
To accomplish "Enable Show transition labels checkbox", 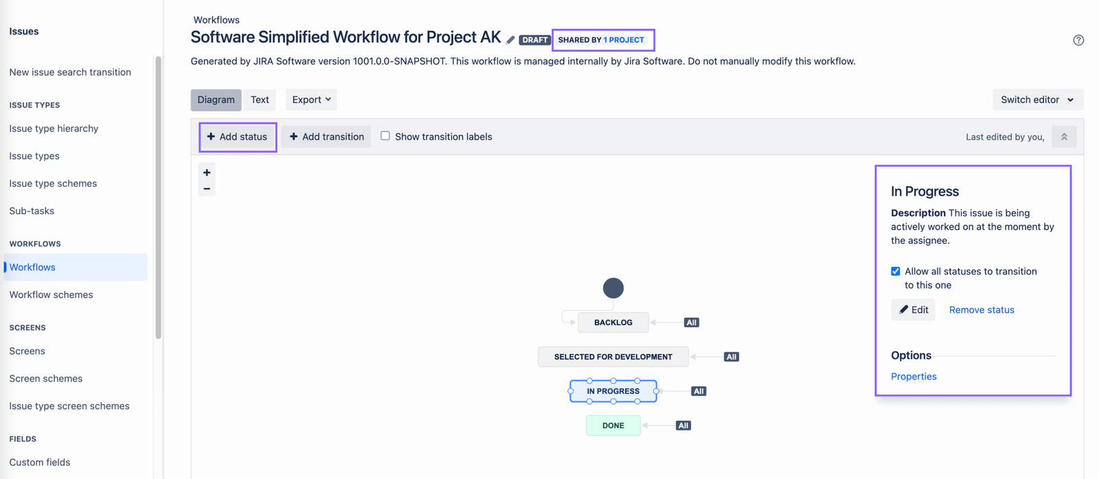I will pos(385,136).
